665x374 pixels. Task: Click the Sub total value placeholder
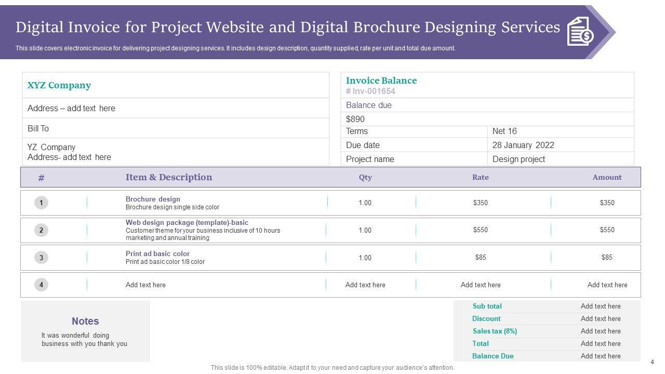[x=601, y=306]
